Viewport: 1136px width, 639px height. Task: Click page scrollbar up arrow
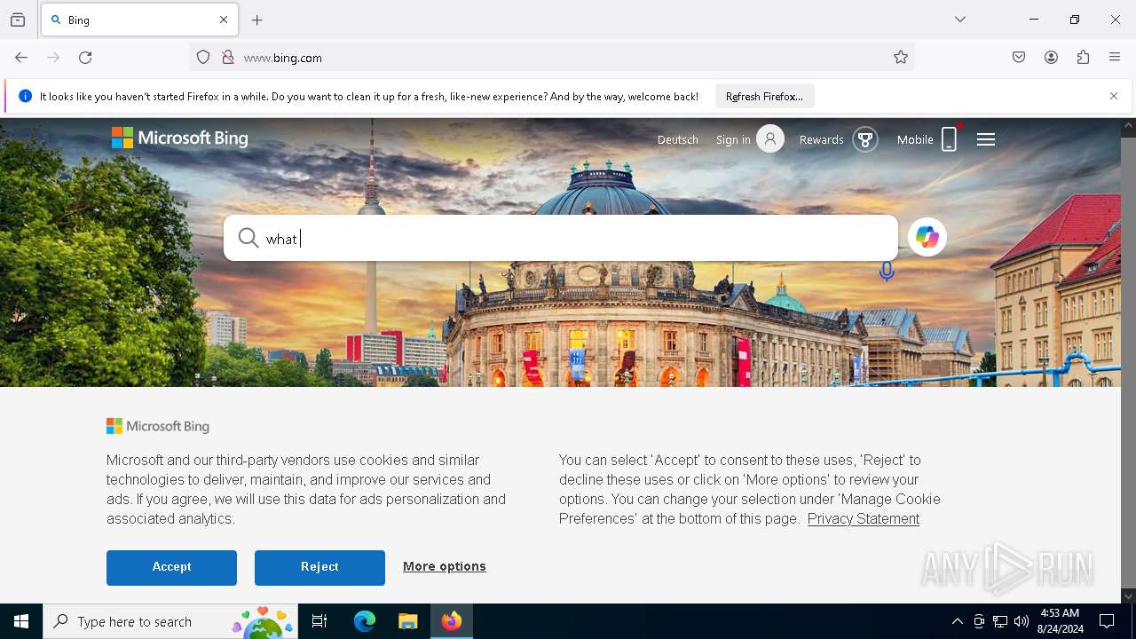tap(1128, 127)
